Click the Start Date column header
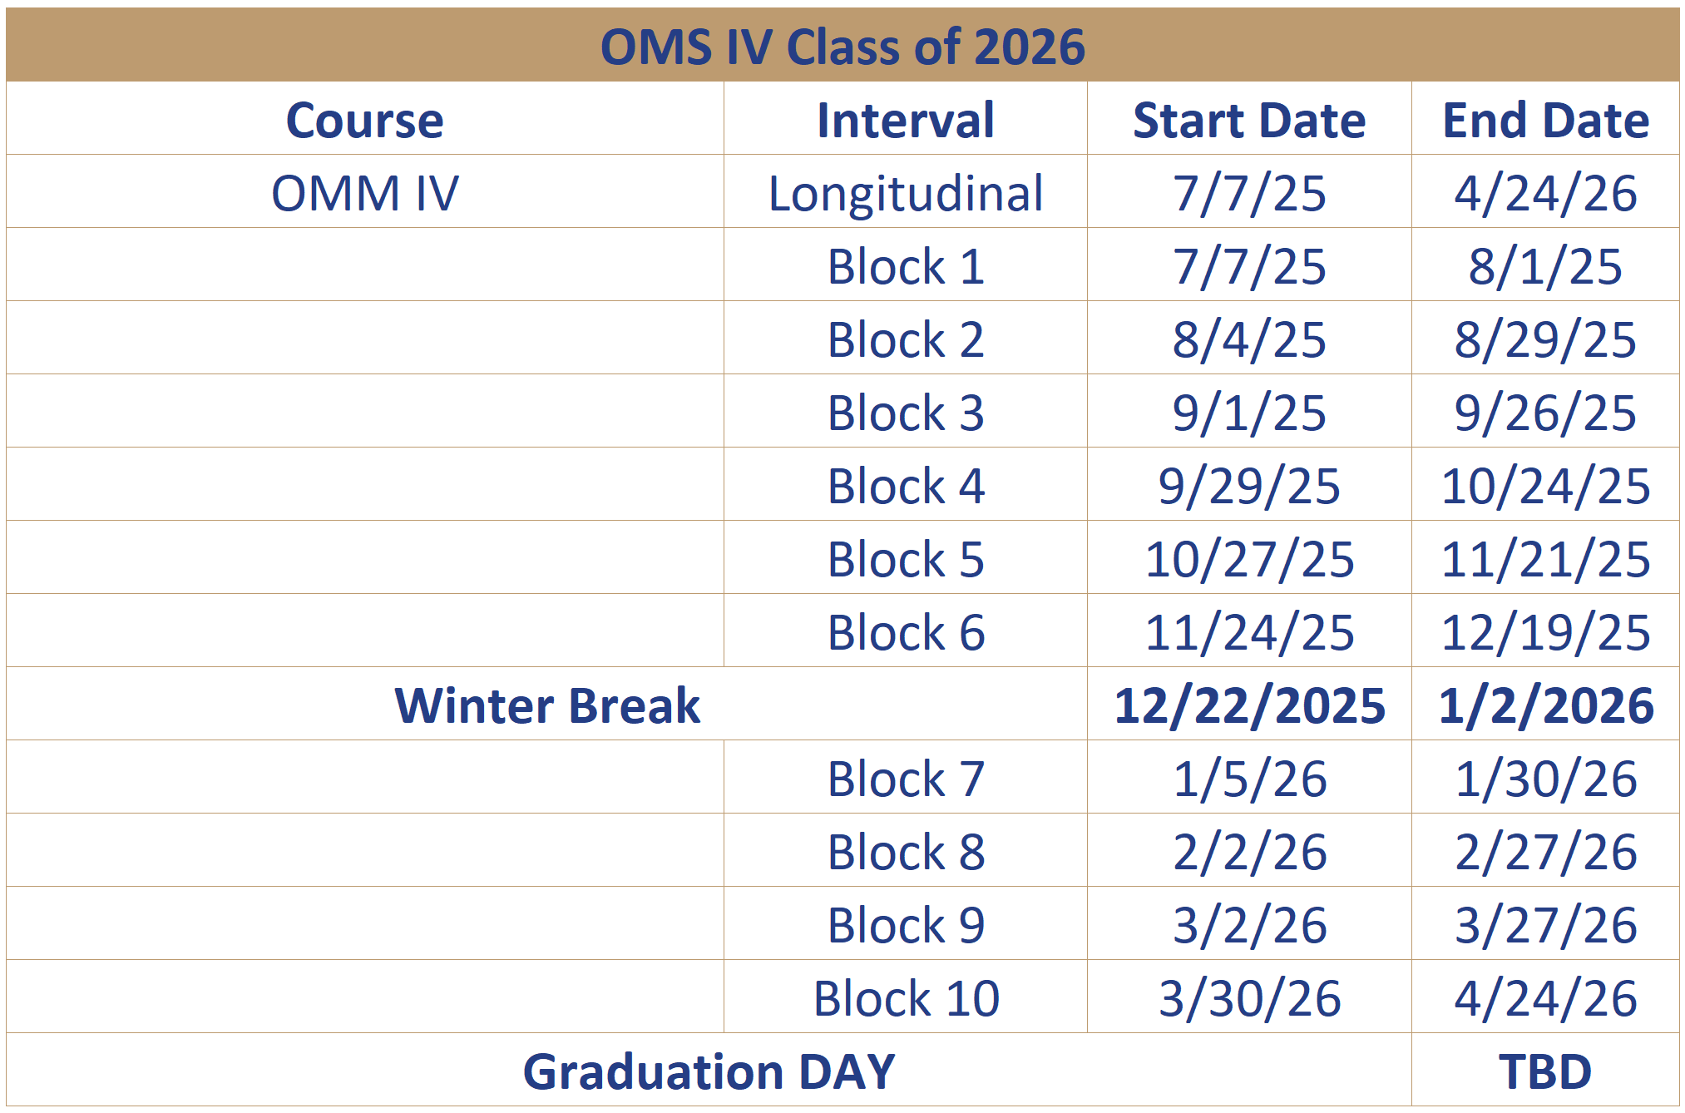The height and width of the screenshot is (1113, 1685). [x=1249, y=120]
